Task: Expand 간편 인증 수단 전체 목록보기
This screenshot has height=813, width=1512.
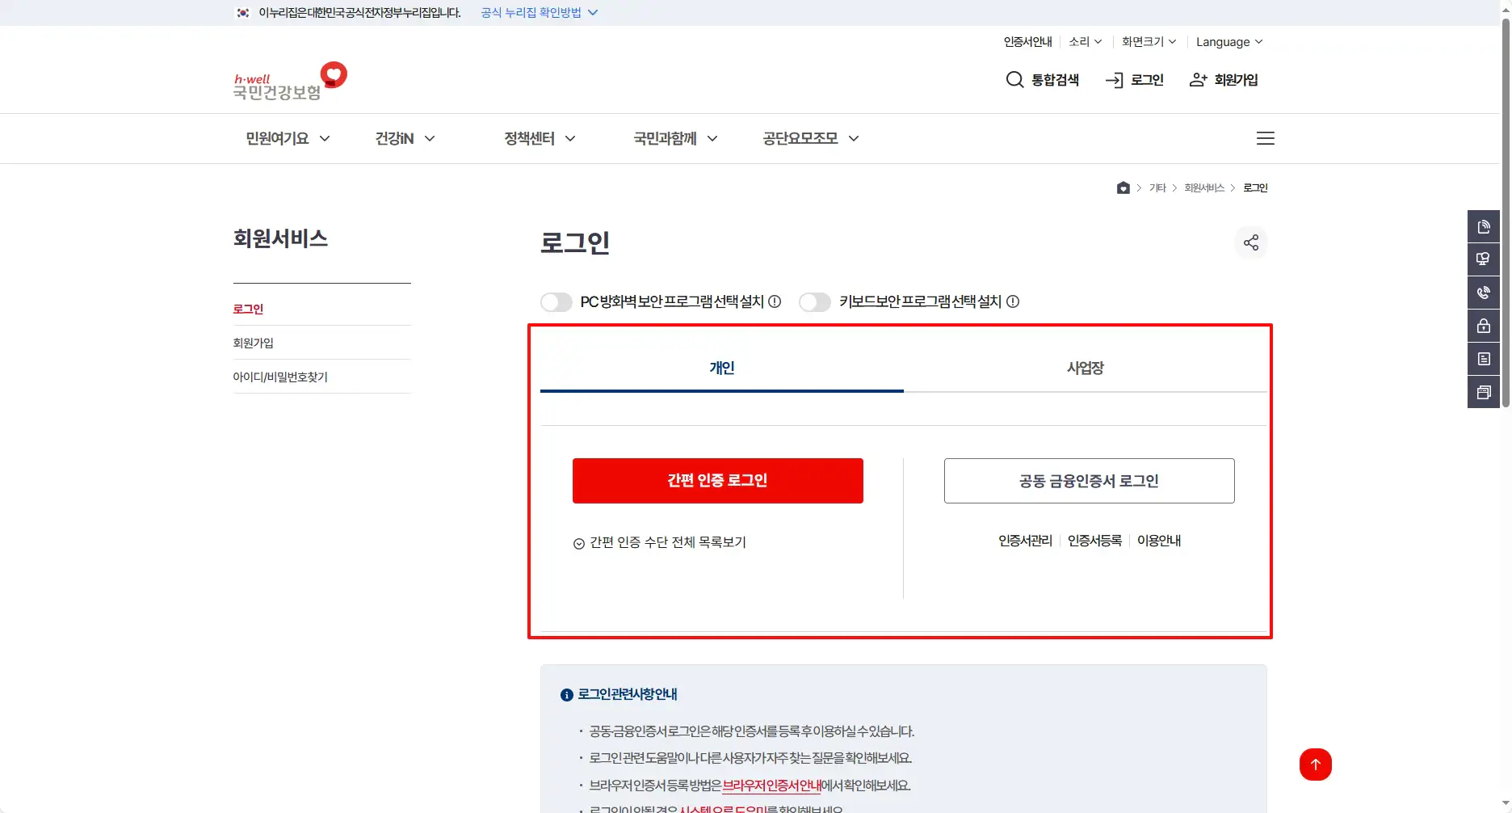Action: [x=659, y=542]
